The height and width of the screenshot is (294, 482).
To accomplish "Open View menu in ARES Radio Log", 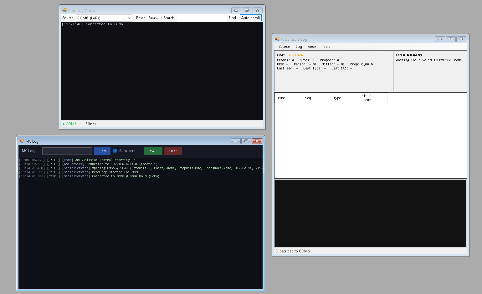I will pos(312,47).
